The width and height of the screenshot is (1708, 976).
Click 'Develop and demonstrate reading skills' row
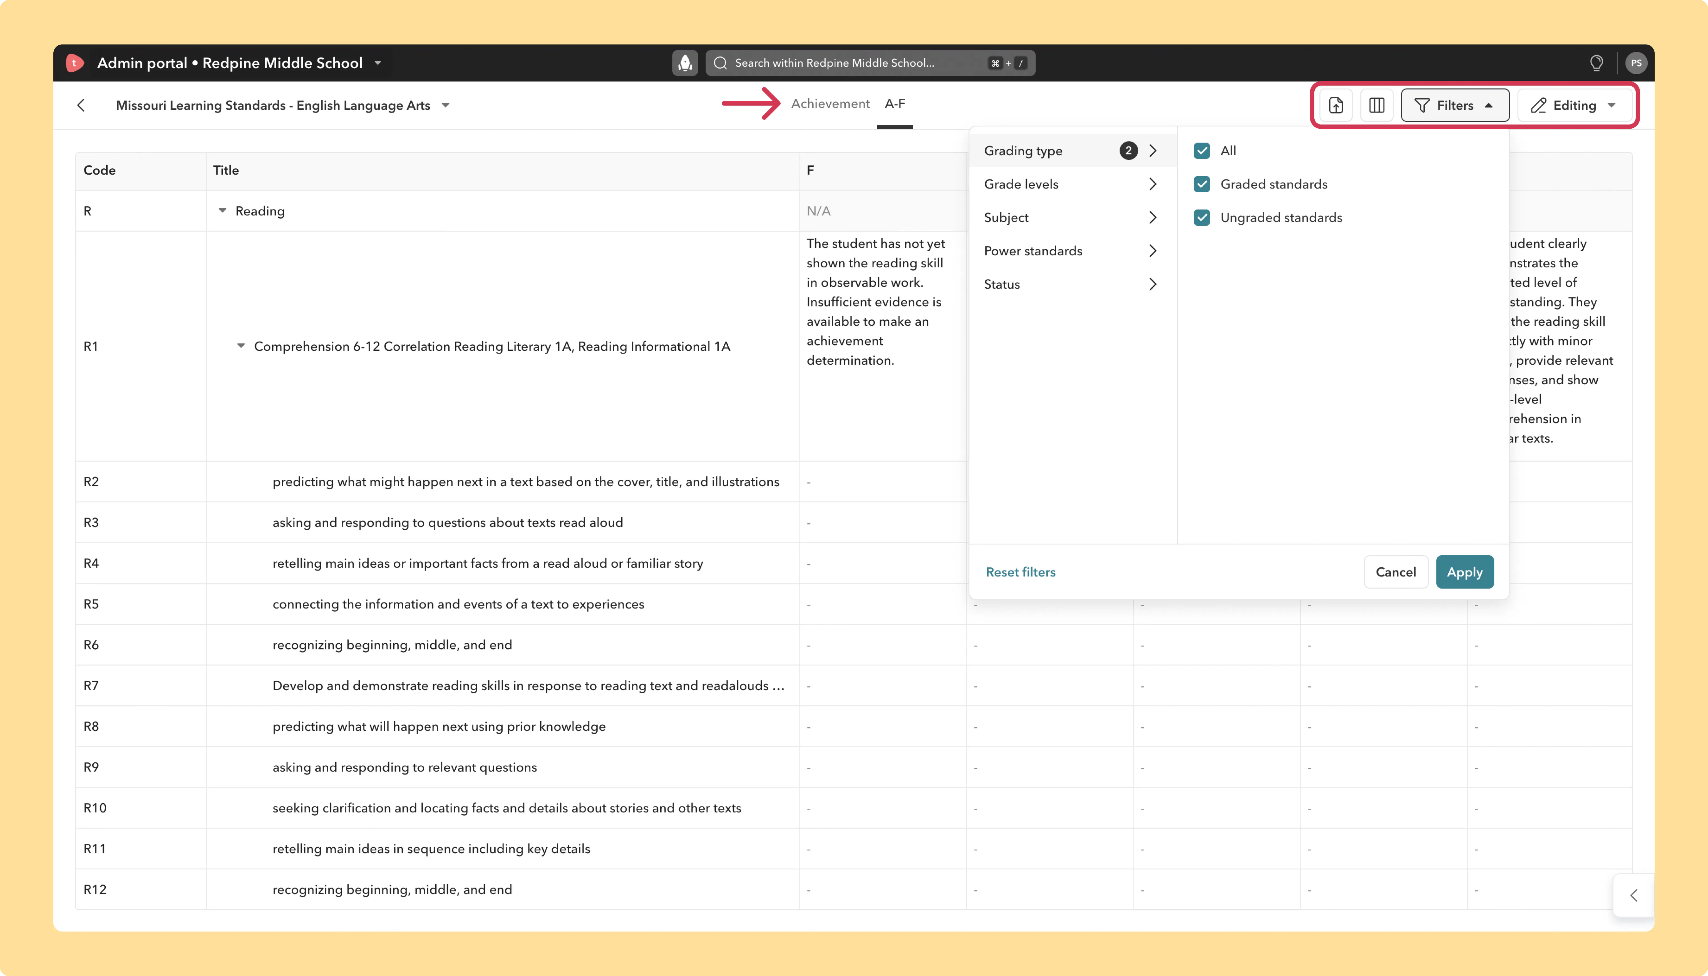click(528, 686)
